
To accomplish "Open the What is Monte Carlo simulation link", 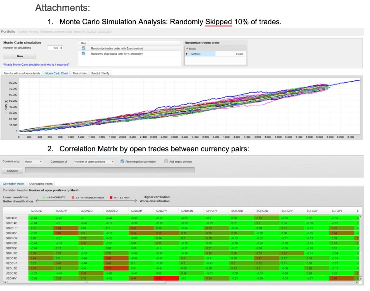I will 36,65.
